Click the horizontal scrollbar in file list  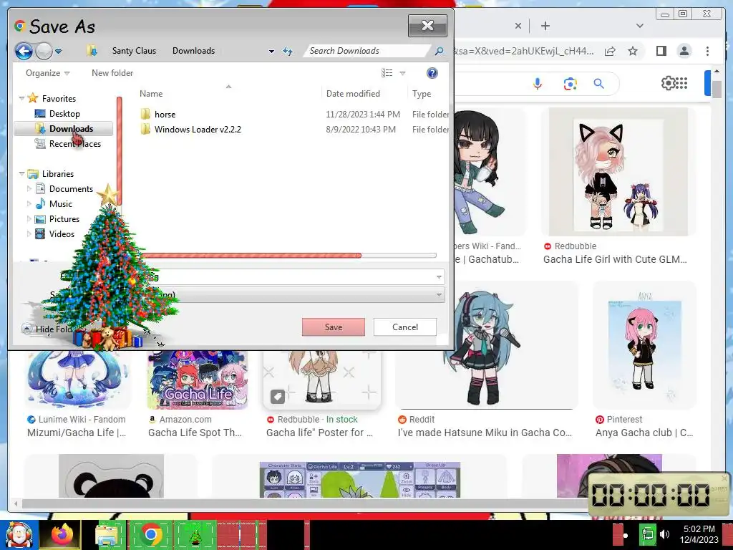coord(251,256)
